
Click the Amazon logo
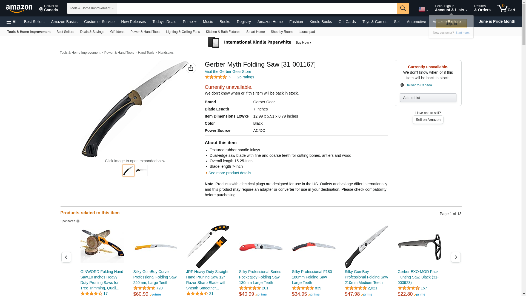(x=19, y=8)
